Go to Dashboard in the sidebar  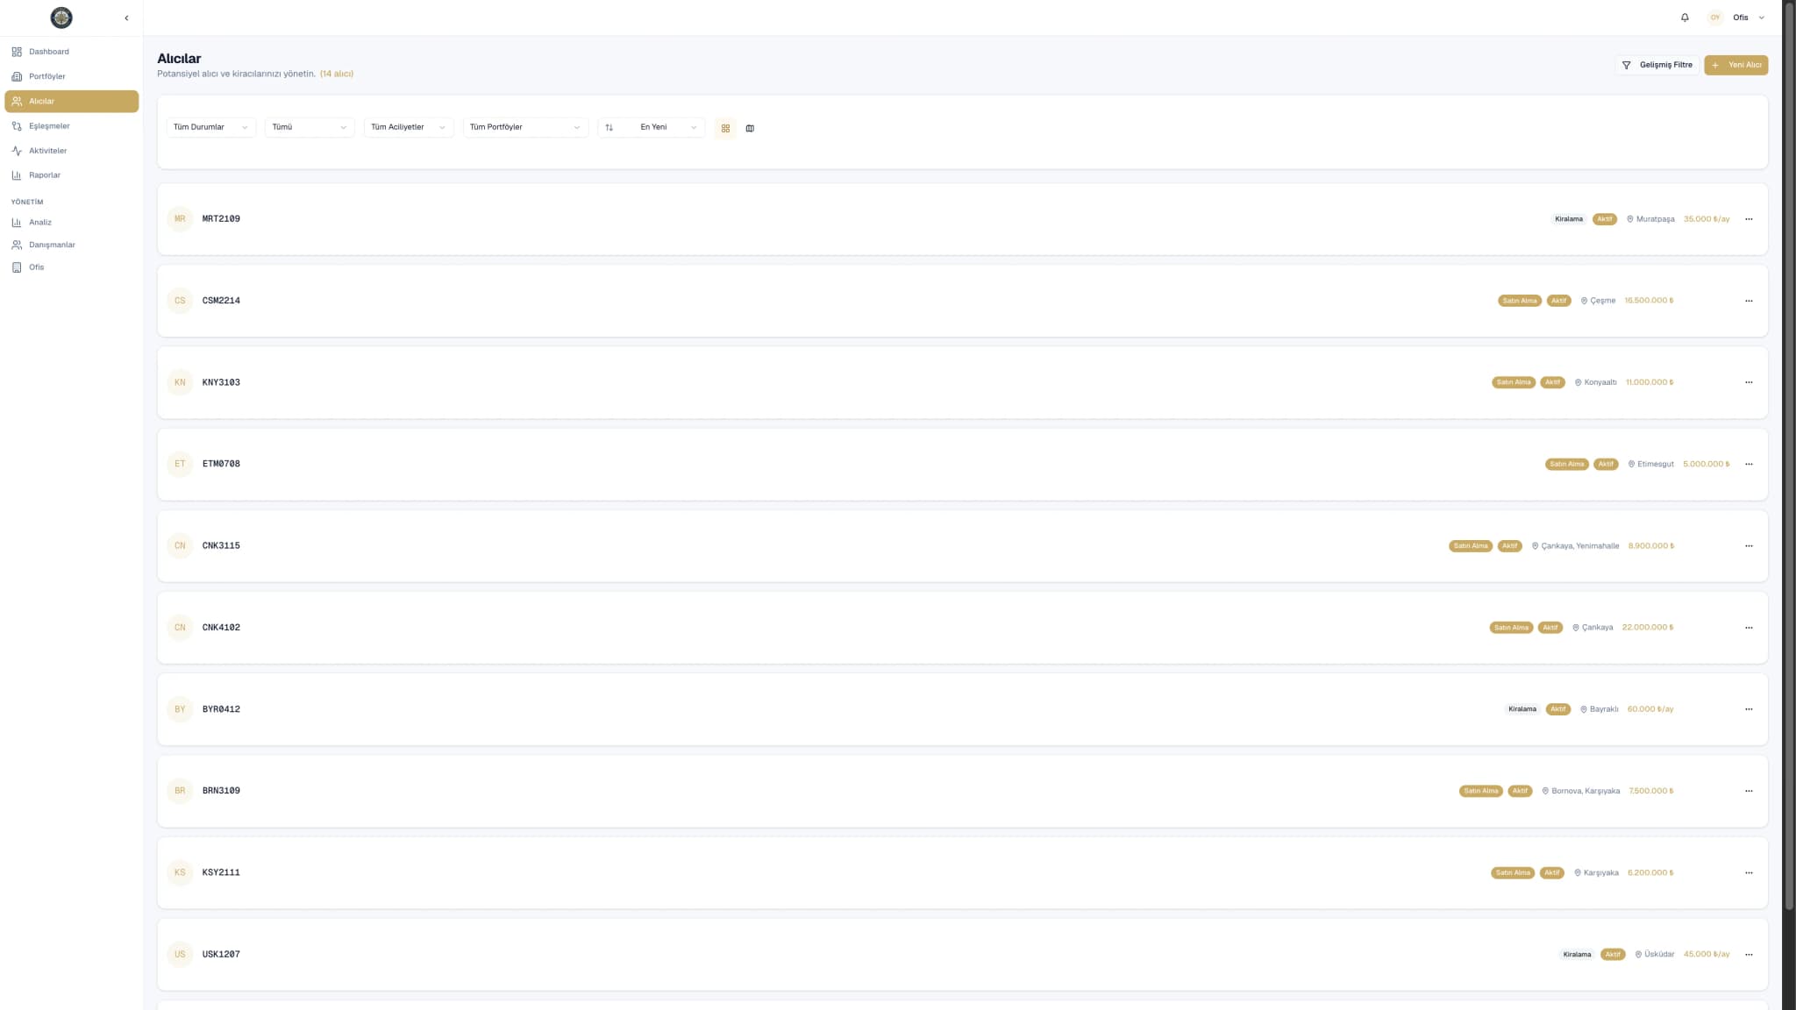(71, 52)
